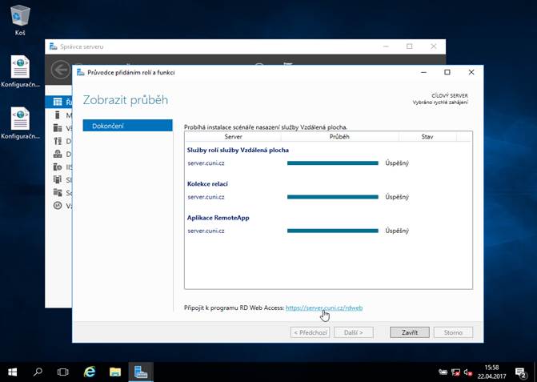Click the volume tray icon

tap(468, 372)
